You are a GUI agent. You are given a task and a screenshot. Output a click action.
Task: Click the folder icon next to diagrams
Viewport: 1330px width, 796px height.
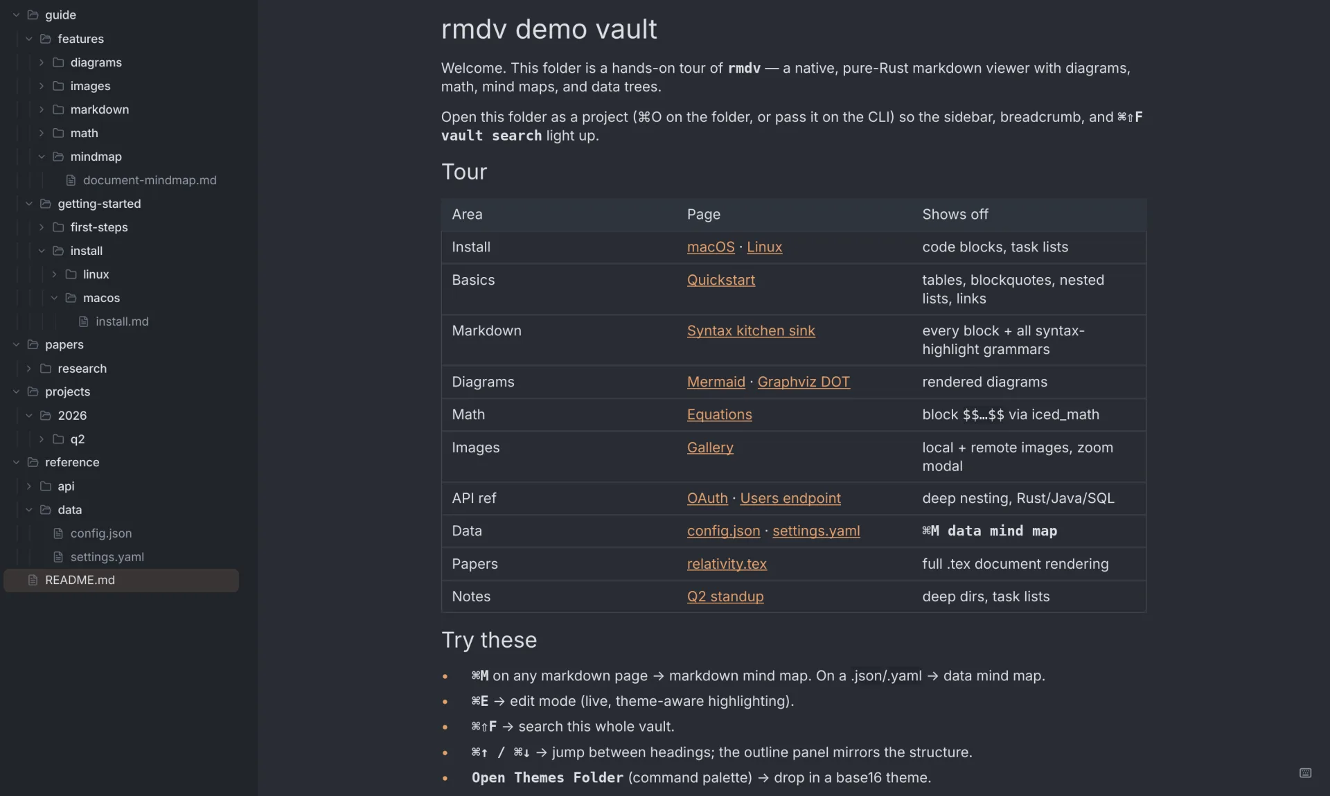coord(58,62)
